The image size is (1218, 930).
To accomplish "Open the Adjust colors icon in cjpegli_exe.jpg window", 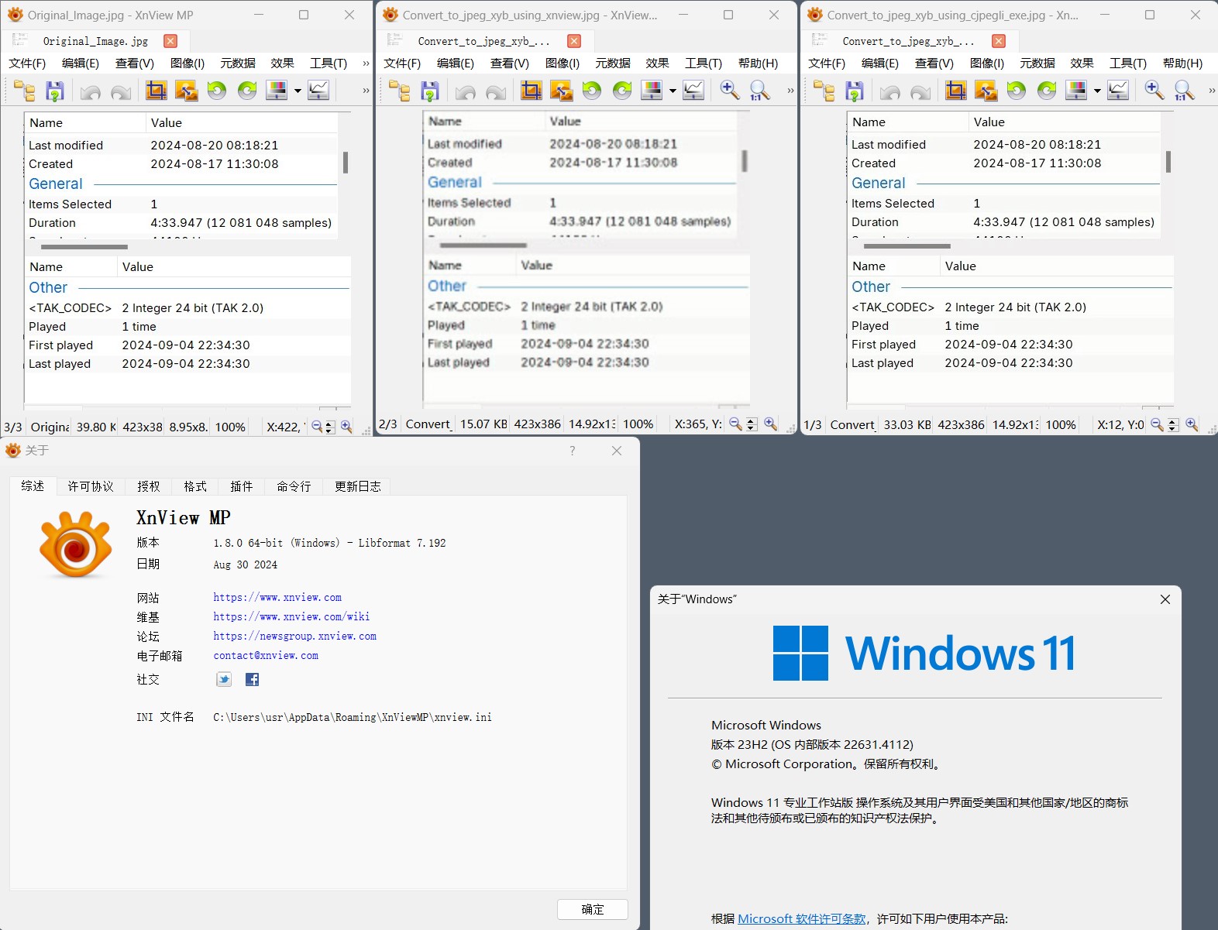I will pos(1076,91).
